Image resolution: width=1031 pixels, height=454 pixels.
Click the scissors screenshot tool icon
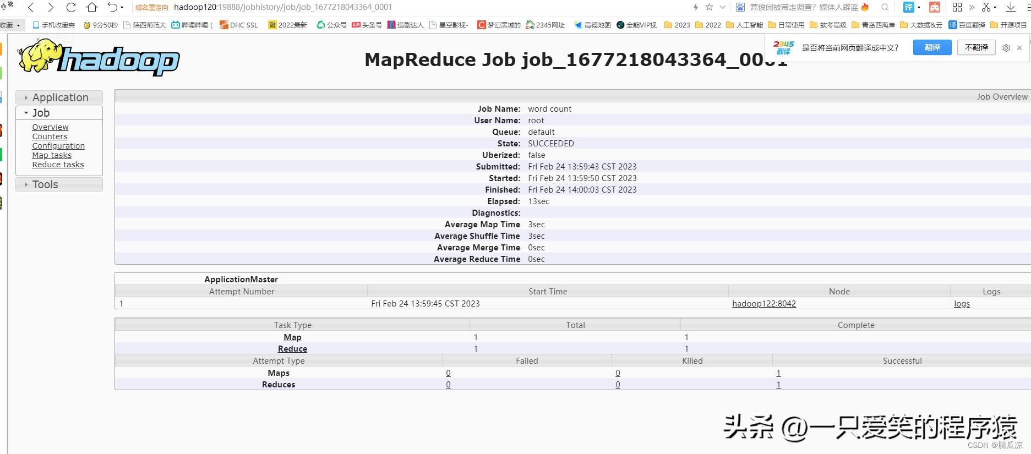[x=986, y=7]
